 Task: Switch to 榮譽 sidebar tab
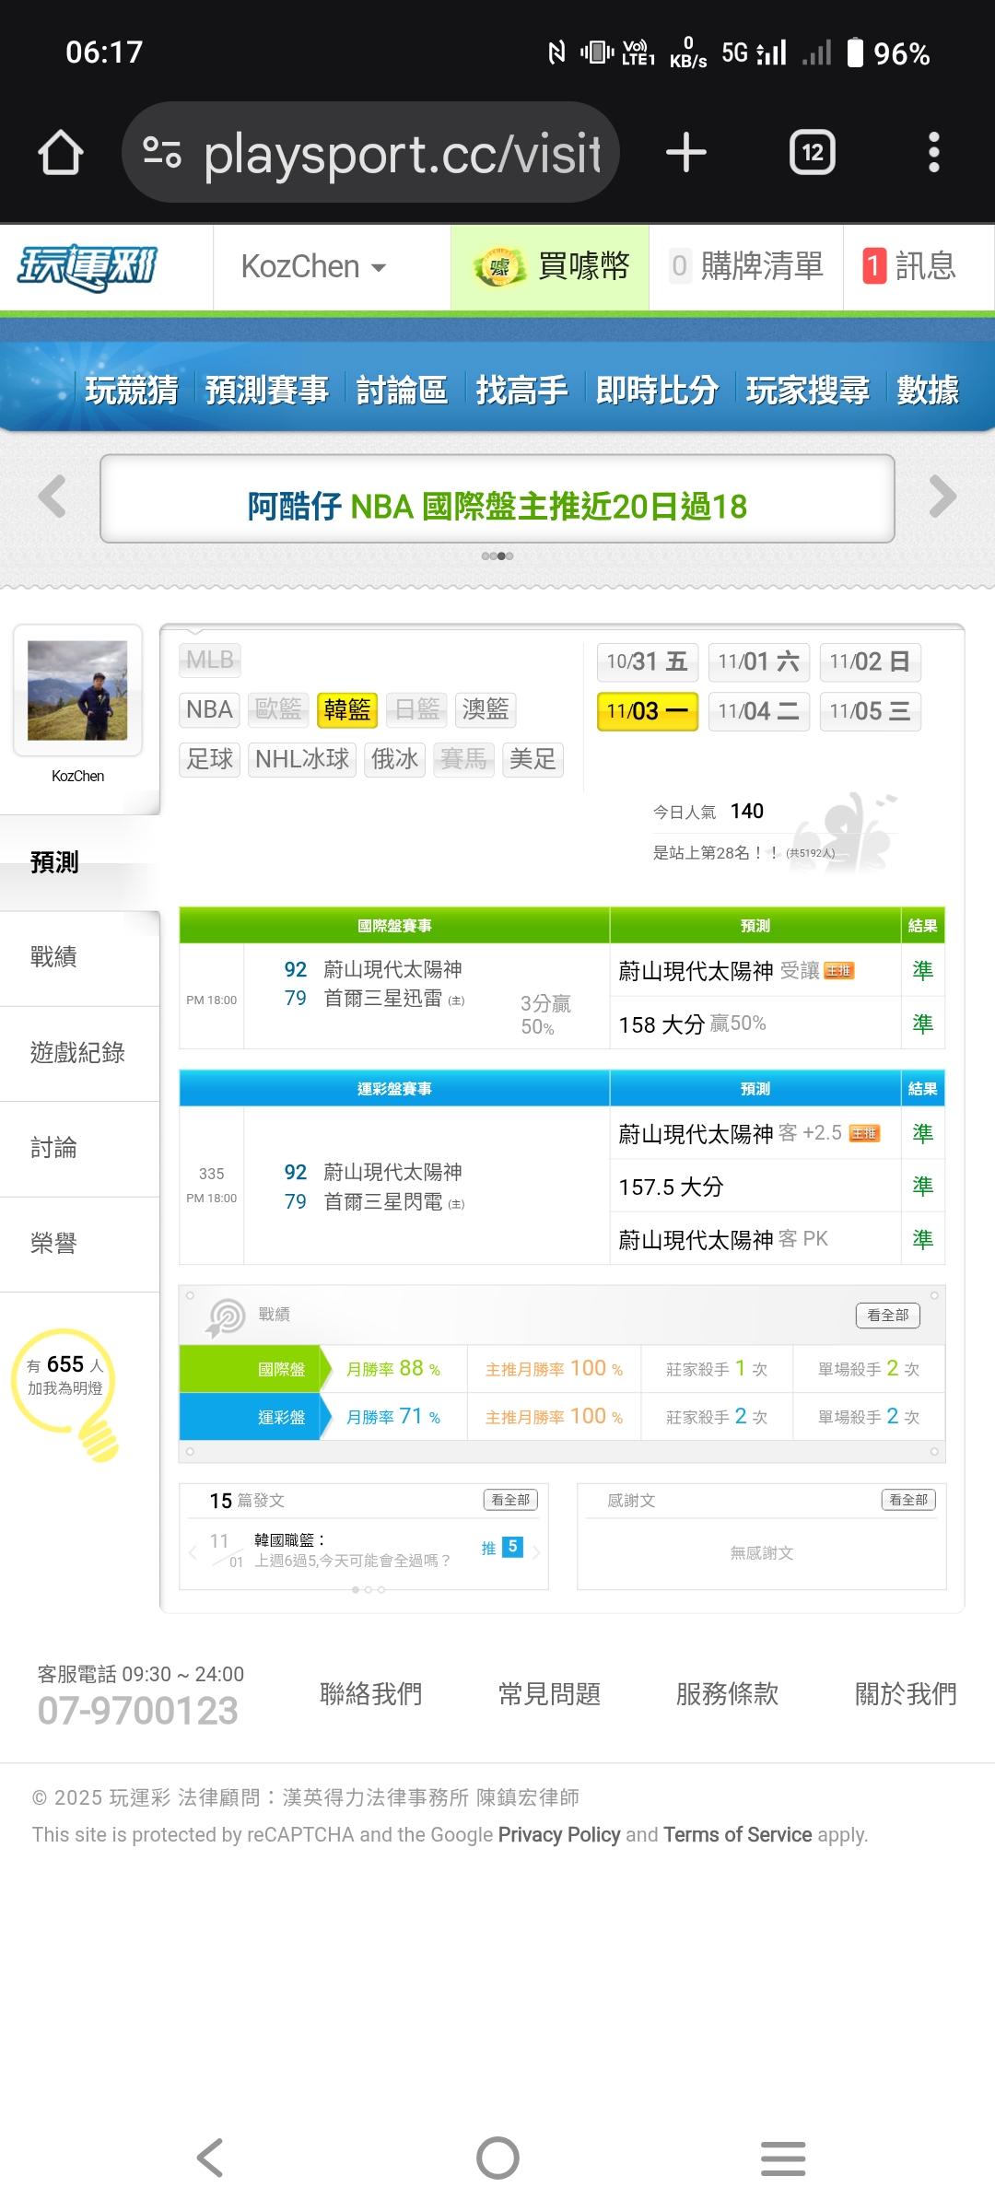(79, 1244)
